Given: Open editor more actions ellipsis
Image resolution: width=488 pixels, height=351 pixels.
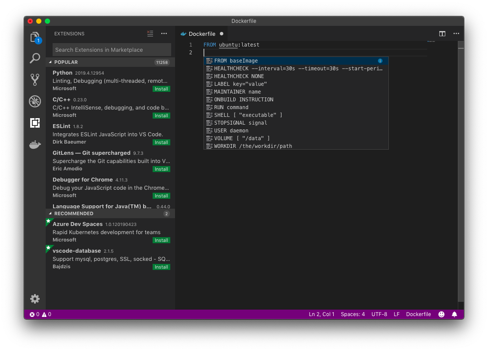Looking at the screenshot, I should pos(456,34).
